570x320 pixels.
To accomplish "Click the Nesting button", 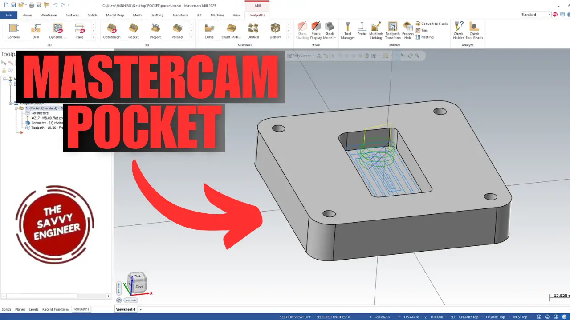I will pos(424,37).
